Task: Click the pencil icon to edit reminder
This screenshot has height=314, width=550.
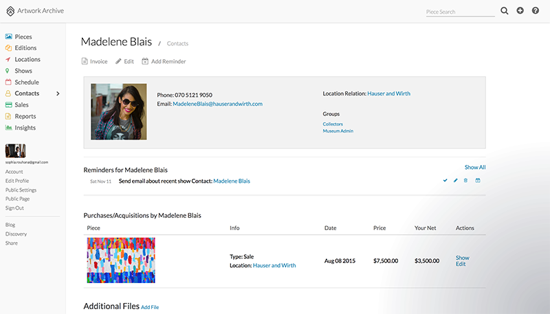Action: (455, 181)
